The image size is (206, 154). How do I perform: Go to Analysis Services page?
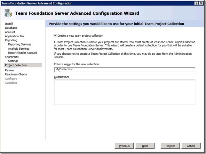coord(19,49)
